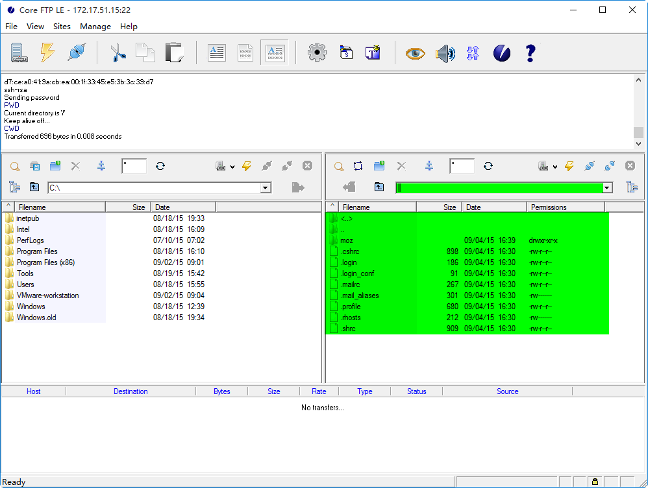
Task: Open local path C:\ dropdown
Action: [x=266, y=188]
